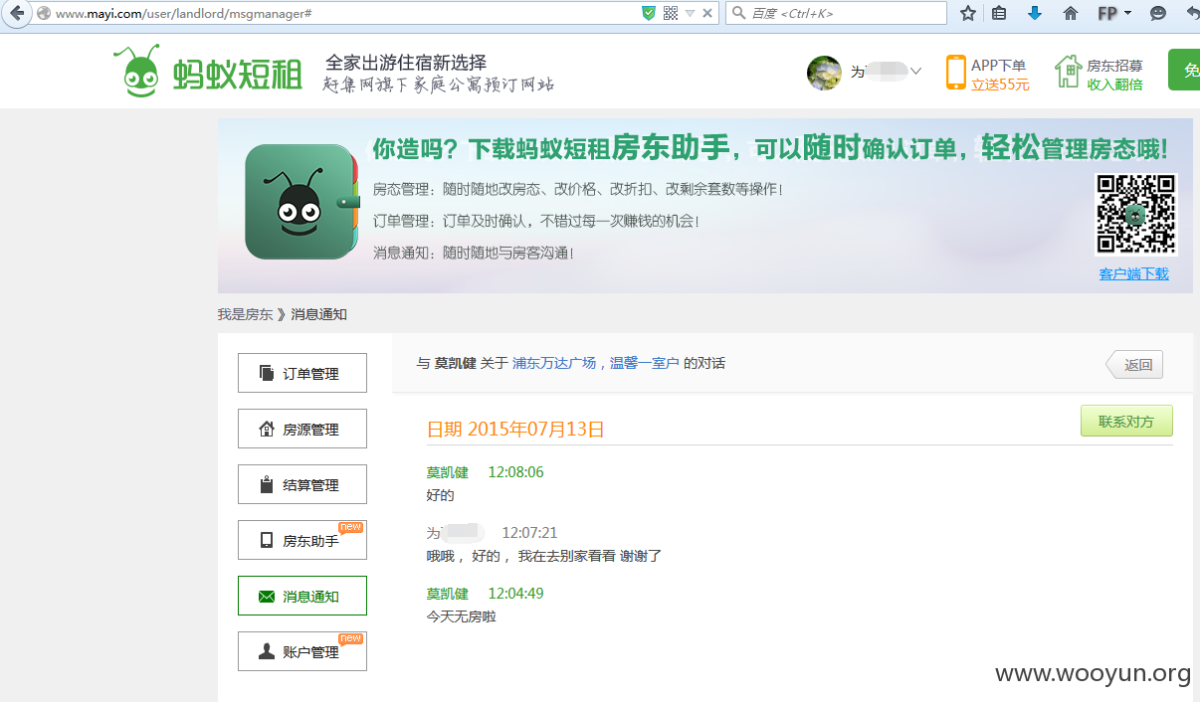Expand the address bar history dropdown arrow
The height and width of the screenshot is (702, 1200).
tap(690, 14)
